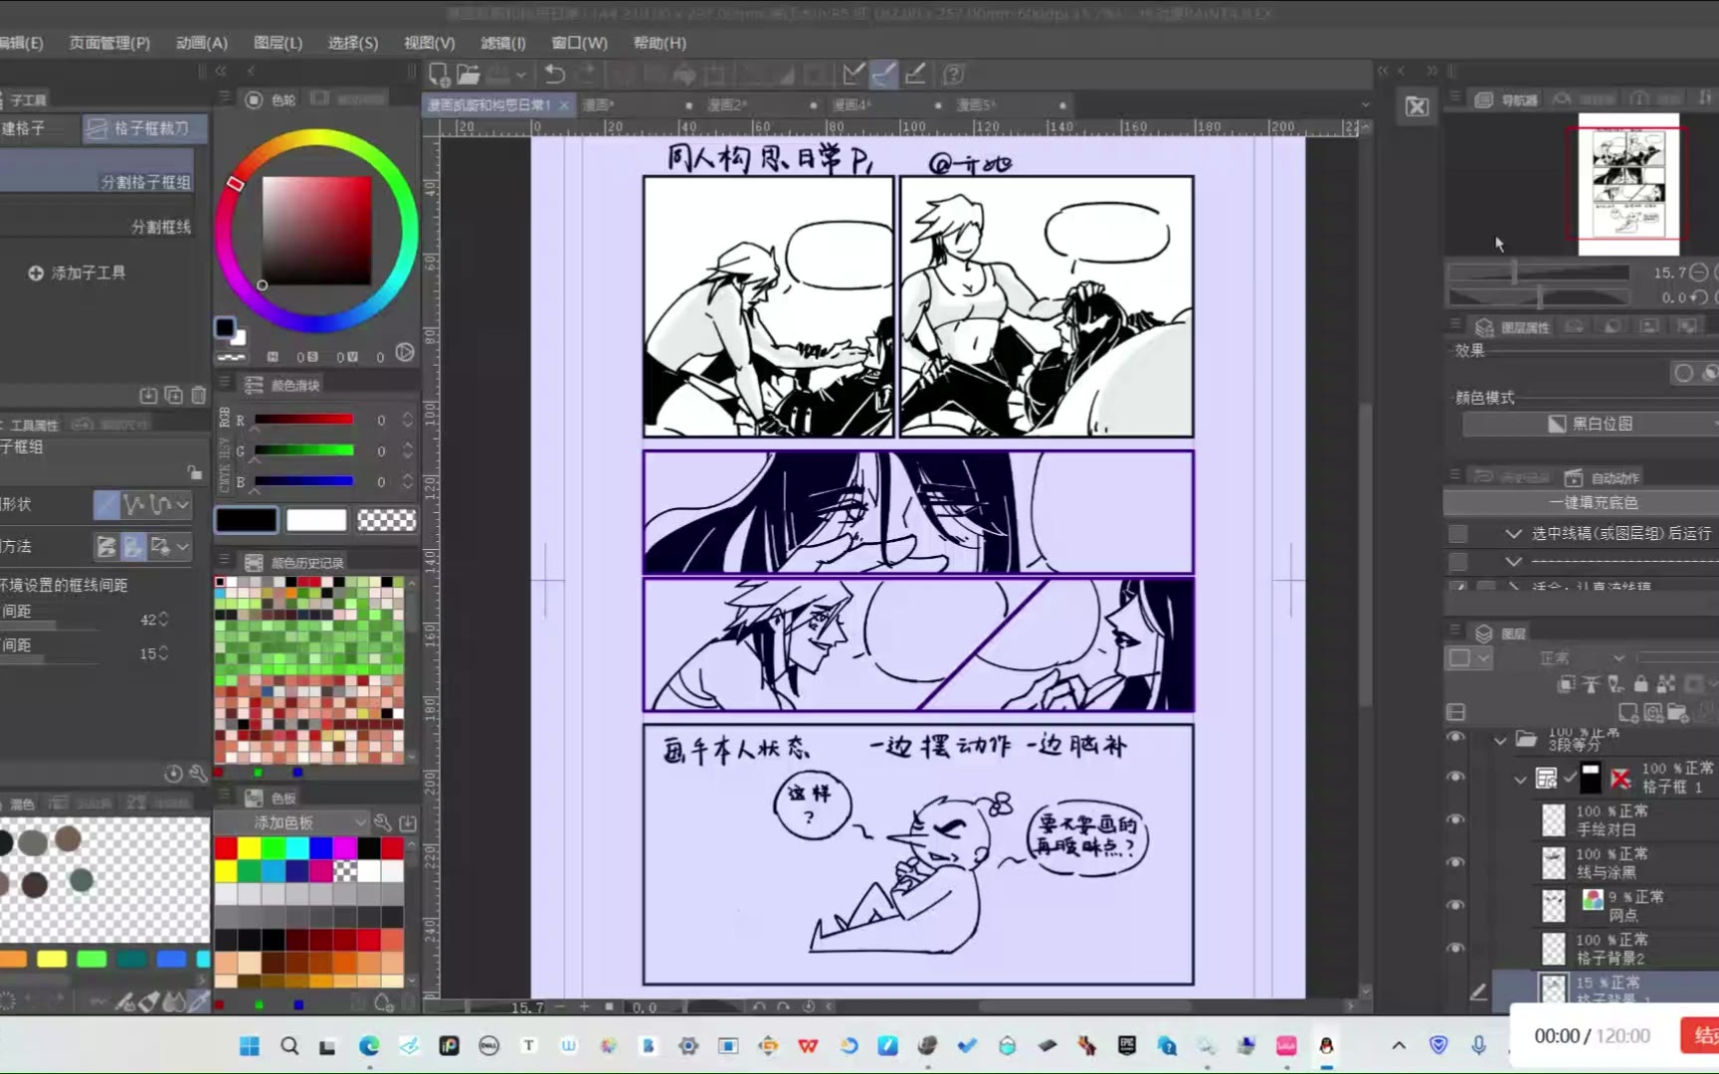Image resolution: width=1719 pixels, height=1074 pixels.
Task: Click the help question mark toolbar icon
Action: coord(953,75)
